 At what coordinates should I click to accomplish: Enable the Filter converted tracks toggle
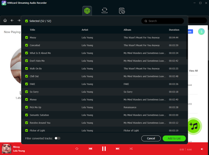pyautogui.click(x=57, y=138)
